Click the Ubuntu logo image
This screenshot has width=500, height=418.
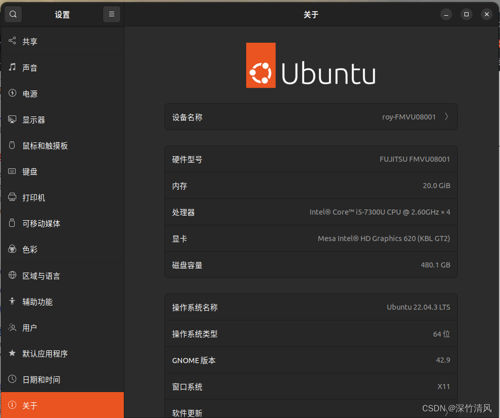point(311,66)
